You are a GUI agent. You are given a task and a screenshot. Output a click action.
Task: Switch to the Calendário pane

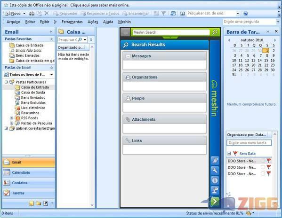tap(29, 172)
